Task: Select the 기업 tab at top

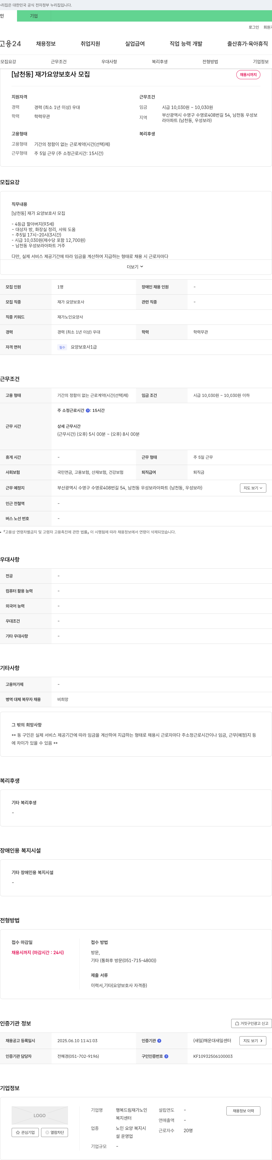Action: [34, 16]
